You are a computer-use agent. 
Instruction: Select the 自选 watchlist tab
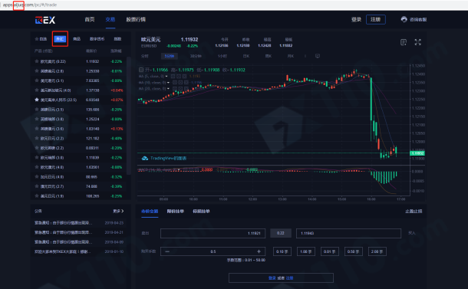point(41,39)
